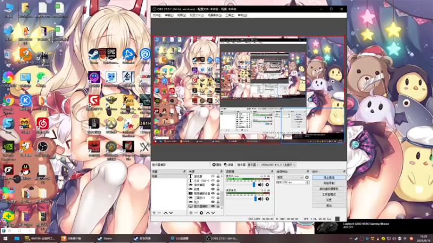
Task: Enable 工作室模式 studio mode
Action: [329, 194]
